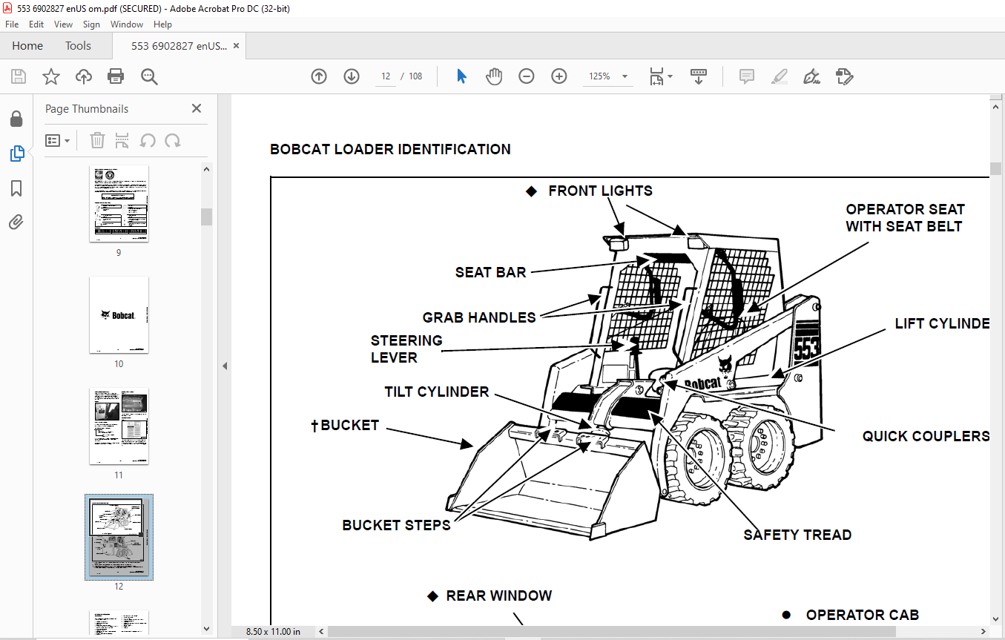
Task: Click the OPERATOR CAB label
Action: coord(863,615)
